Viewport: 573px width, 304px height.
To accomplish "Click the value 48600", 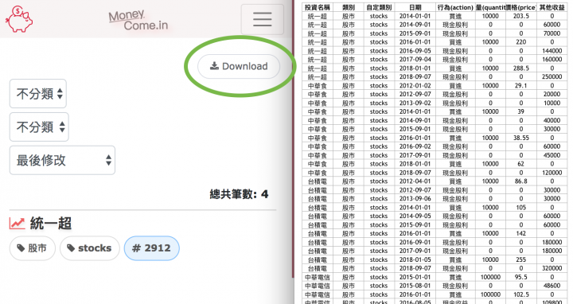I will tap(552, 286).
